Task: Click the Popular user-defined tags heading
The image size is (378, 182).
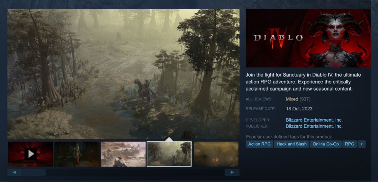Action: 289,137
